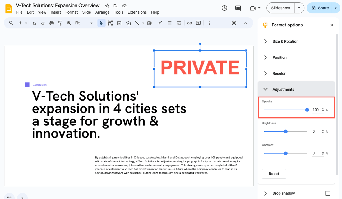Search the menus with magnifier icon

pyautogui.click(x=11, y=23)
